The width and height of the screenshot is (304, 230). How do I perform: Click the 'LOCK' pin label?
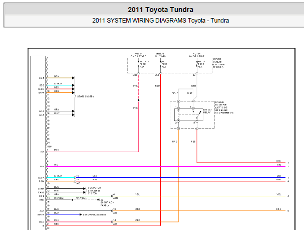point(41,178)
